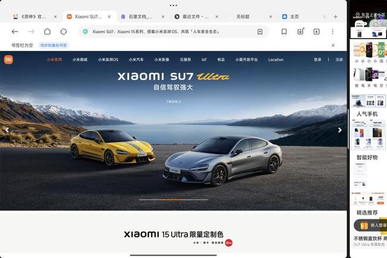Go back with the browser back arrow
The height and width of the screenshot is (258, 387).
(x=15, y=32)
